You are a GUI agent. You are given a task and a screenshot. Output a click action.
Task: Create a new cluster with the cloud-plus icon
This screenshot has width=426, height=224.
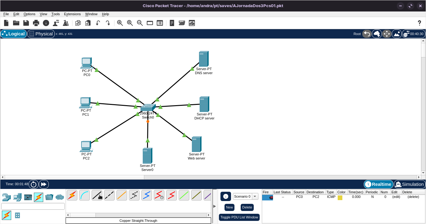click(377, 34)
